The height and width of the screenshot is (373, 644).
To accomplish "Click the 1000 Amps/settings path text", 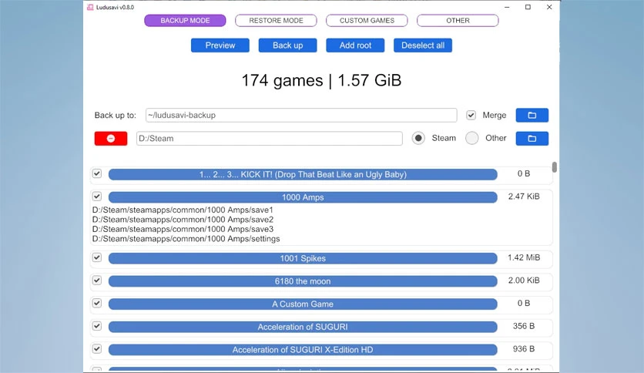I will pos(186,239).
